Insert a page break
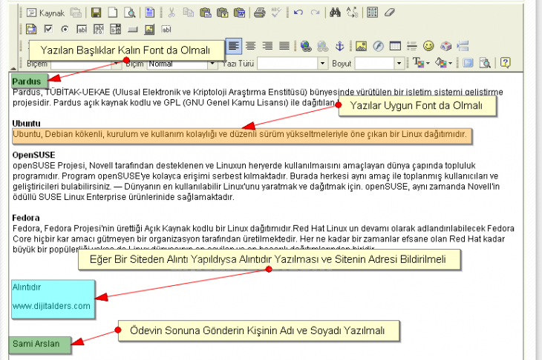The width and height of the screenshot is (542, 360). pos(463,46)
